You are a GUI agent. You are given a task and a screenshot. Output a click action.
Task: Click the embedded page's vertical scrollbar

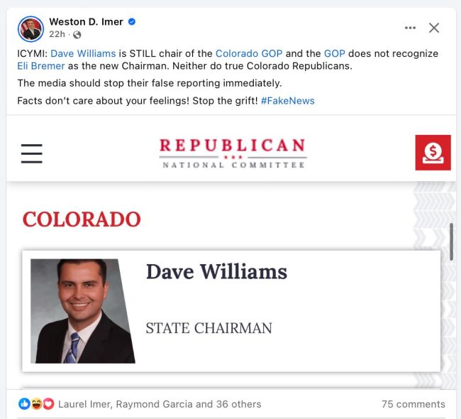(x=451, y=241)
